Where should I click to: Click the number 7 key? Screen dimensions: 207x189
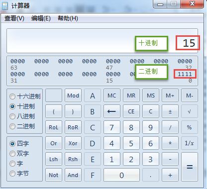pos(112,127)
